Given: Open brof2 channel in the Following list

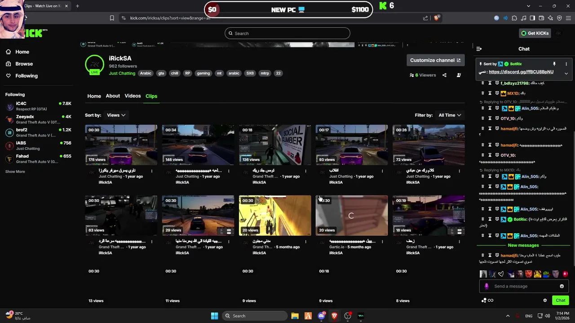Looking at the screenshot, I should 38,132.
